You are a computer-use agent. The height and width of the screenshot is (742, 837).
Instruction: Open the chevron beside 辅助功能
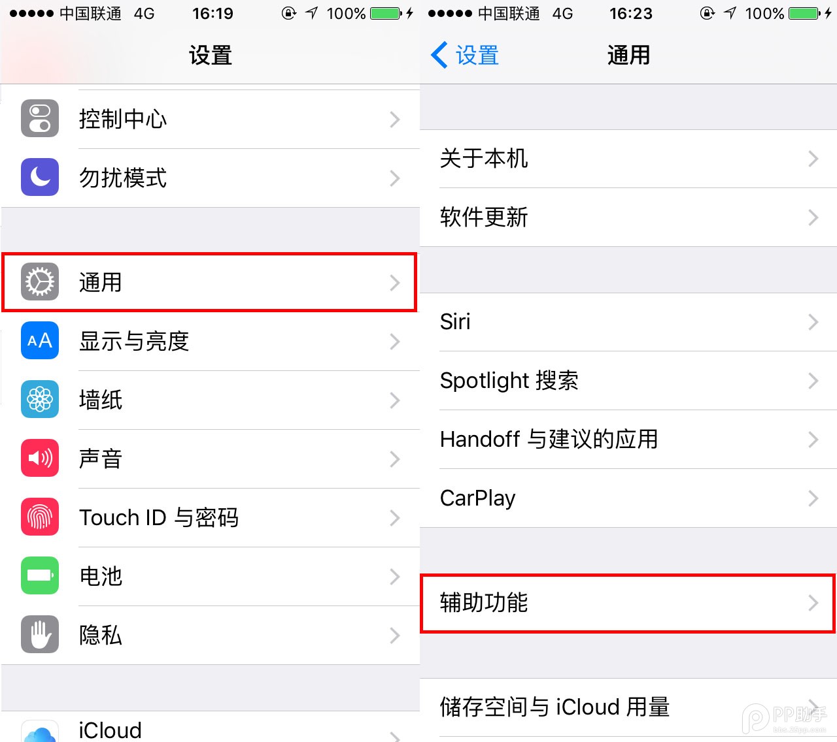(x=813, y=603)
